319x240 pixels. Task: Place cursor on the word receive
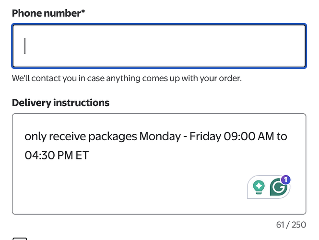pos(67,136)
